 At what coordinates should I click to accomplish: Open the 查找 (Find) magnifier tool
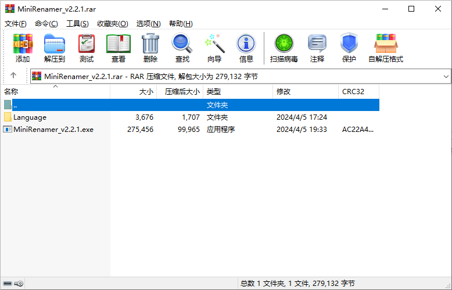pyautogui.click(x=182, y=44)
